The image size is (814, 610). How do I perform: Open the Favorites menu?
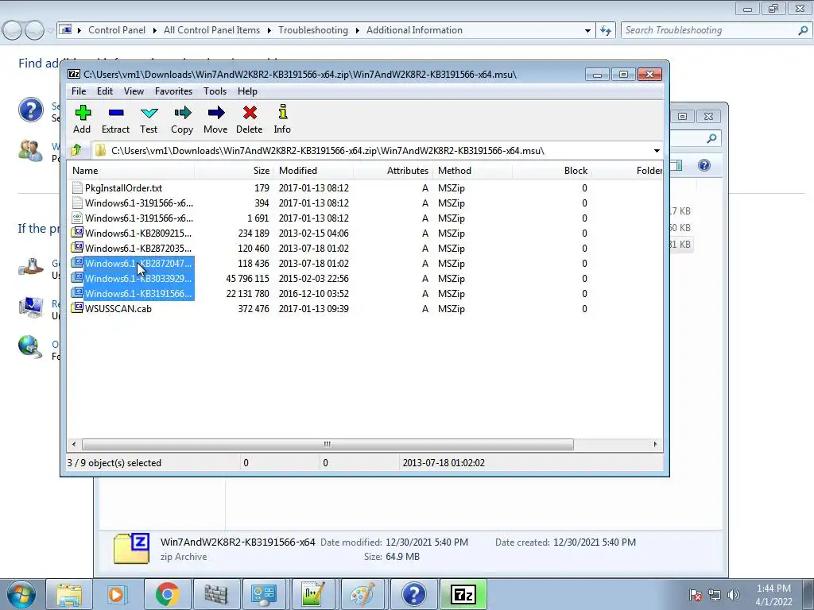(173, 91)
